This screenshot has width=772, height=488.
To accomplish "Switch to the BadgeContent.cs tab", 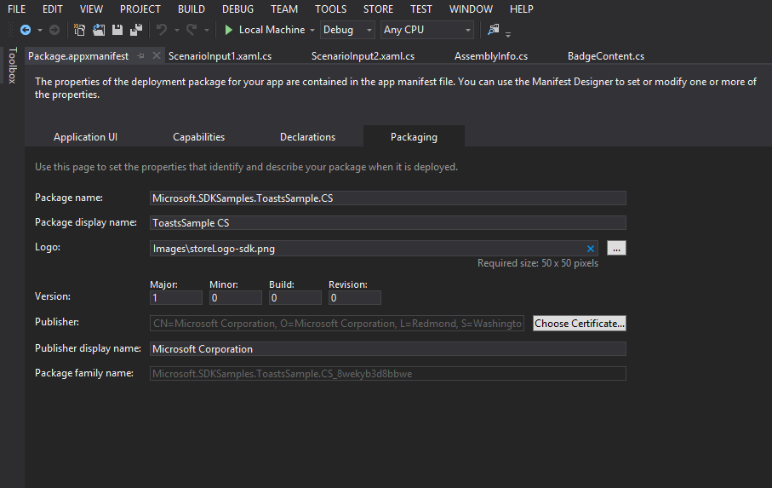I will click(606, 56).
